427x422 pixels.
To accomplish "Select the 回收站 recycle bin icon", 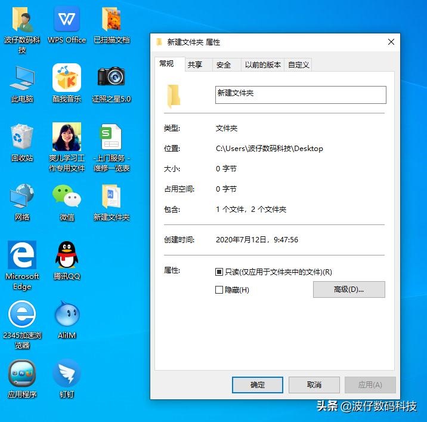I will [22, 136].
